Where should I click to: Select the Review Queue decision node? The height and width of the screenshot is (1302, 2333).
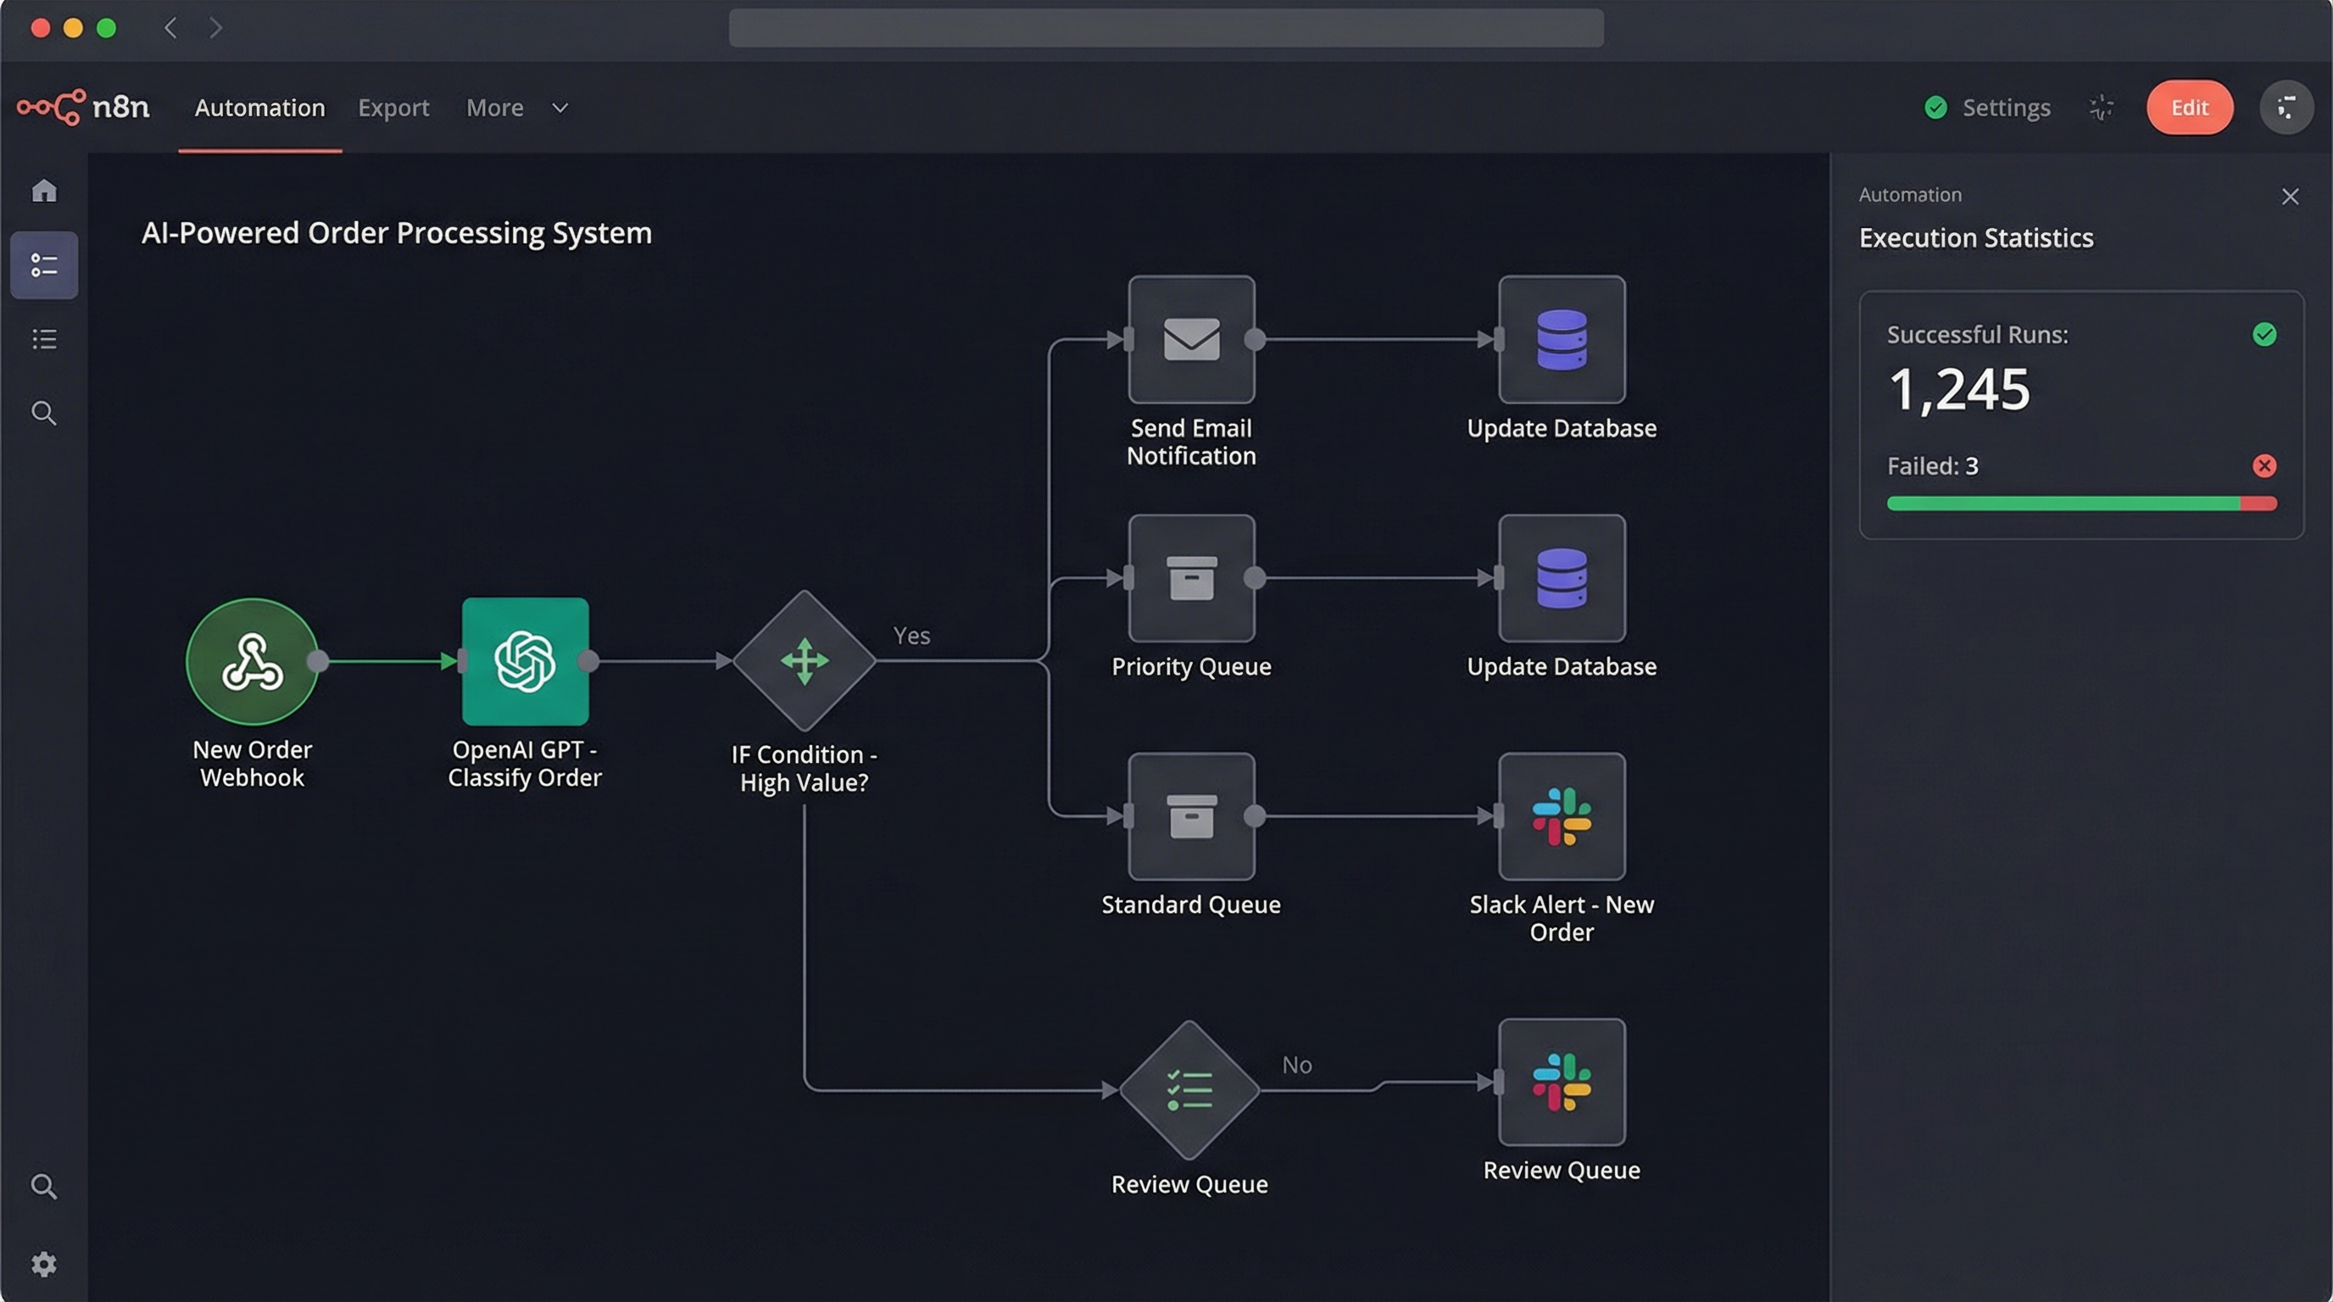tap(1189, 1089)
